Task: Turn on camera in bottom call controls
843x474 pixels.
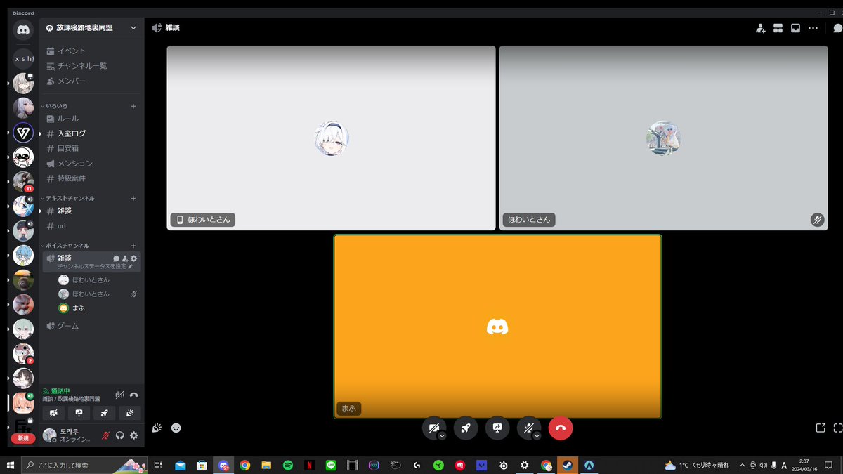Action: (433, 428)
